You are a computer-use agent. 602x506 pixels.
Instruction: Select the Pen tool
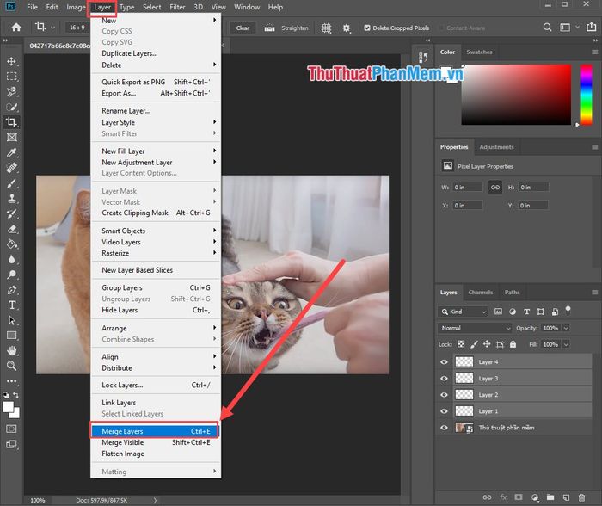pyautogui.click(x=11, y=290)
